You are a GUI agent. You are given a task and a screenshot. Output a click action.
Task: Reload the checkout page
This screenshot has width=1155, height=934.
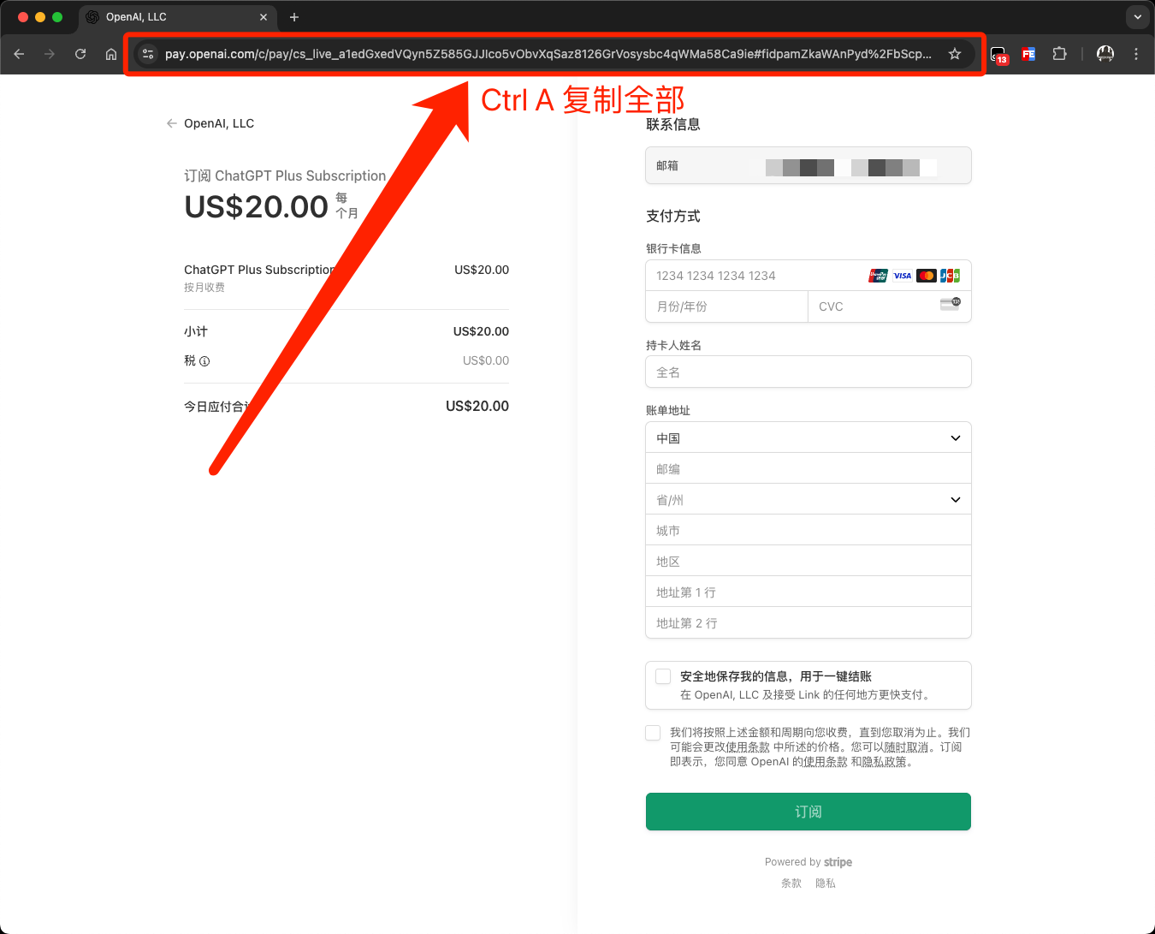(80, 54)
